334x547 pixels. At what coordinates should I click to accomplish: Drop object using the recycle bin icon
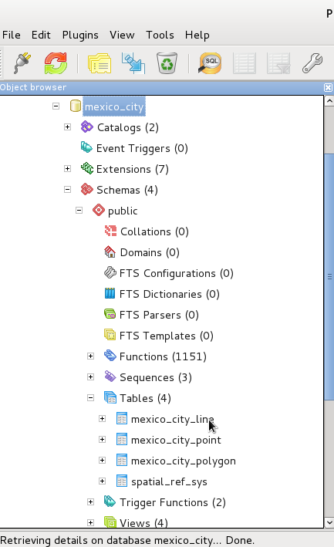pyautogui.click(x=167, y=63)
